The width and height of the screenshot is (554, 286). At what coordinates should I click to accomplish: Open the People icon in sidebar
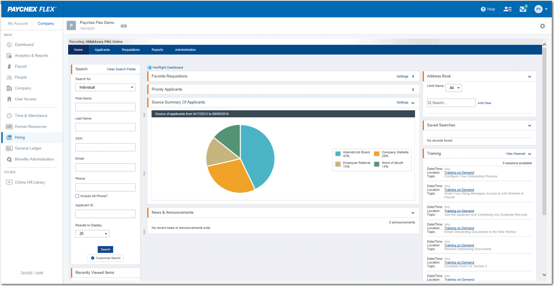coord(9,77)
